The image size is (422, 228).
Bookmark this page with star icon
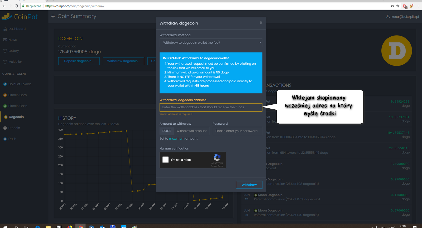pyautogui.click(x=398, y=6)
